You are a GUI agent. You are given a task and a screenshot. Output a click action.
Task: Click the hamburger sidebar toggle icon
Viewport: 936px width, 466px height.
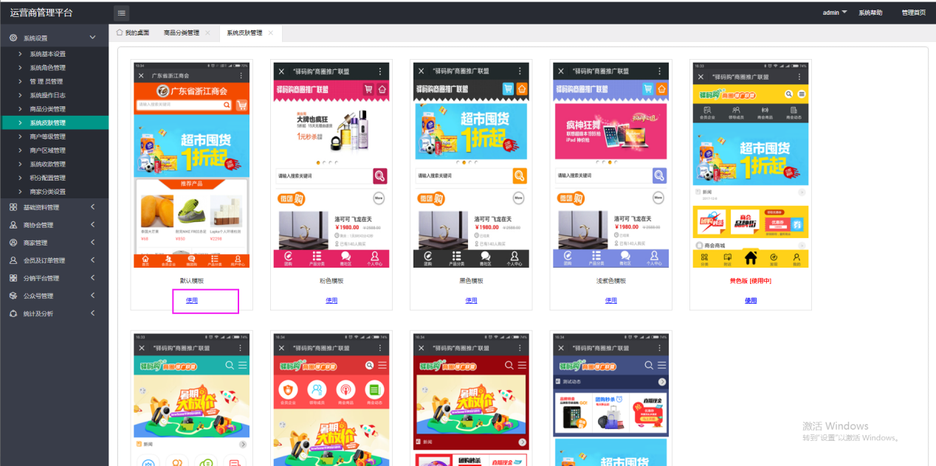pos(122,13)
